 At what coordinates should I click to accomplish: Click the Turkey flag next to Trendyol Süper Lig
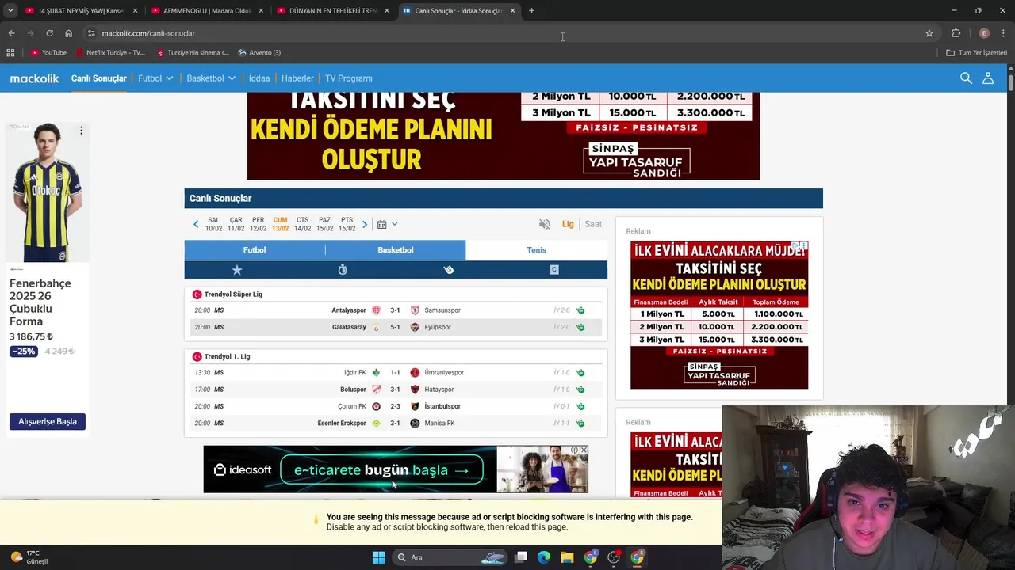pos(197,294)
